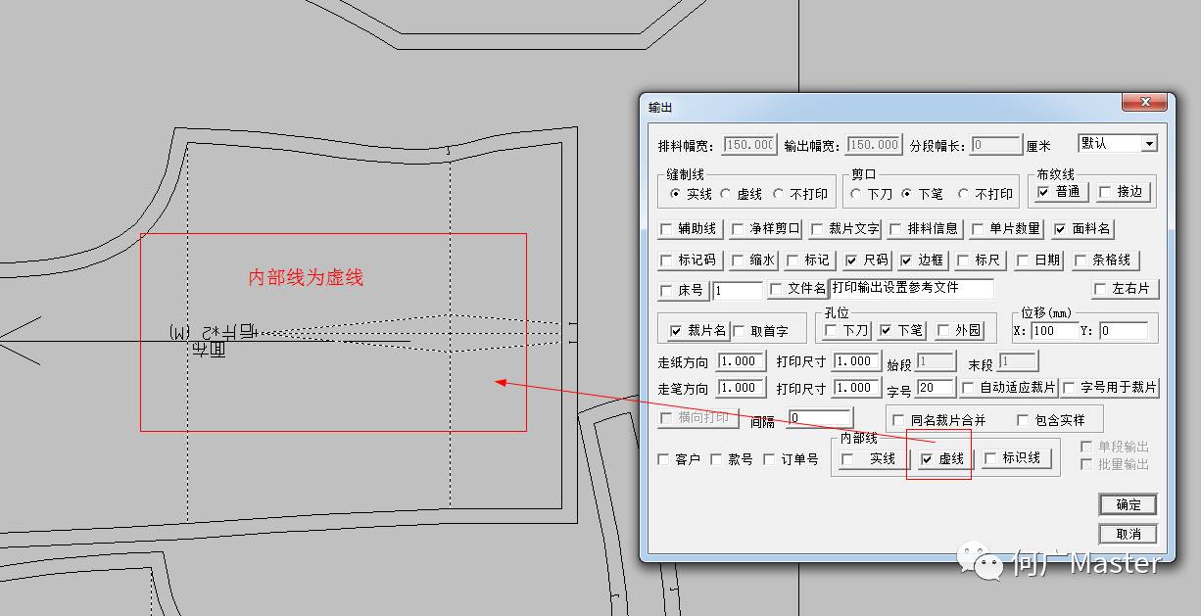This screenshot has height=616, width=1201.
Task: Disable the 面料名 checkbox
Action: point(1060,229)
